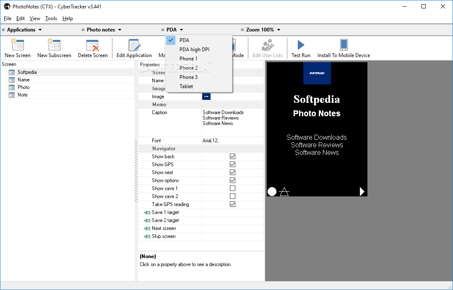Click the Skip screen arrow icon
Screen dimensions: 453x290
click(147, 237)
